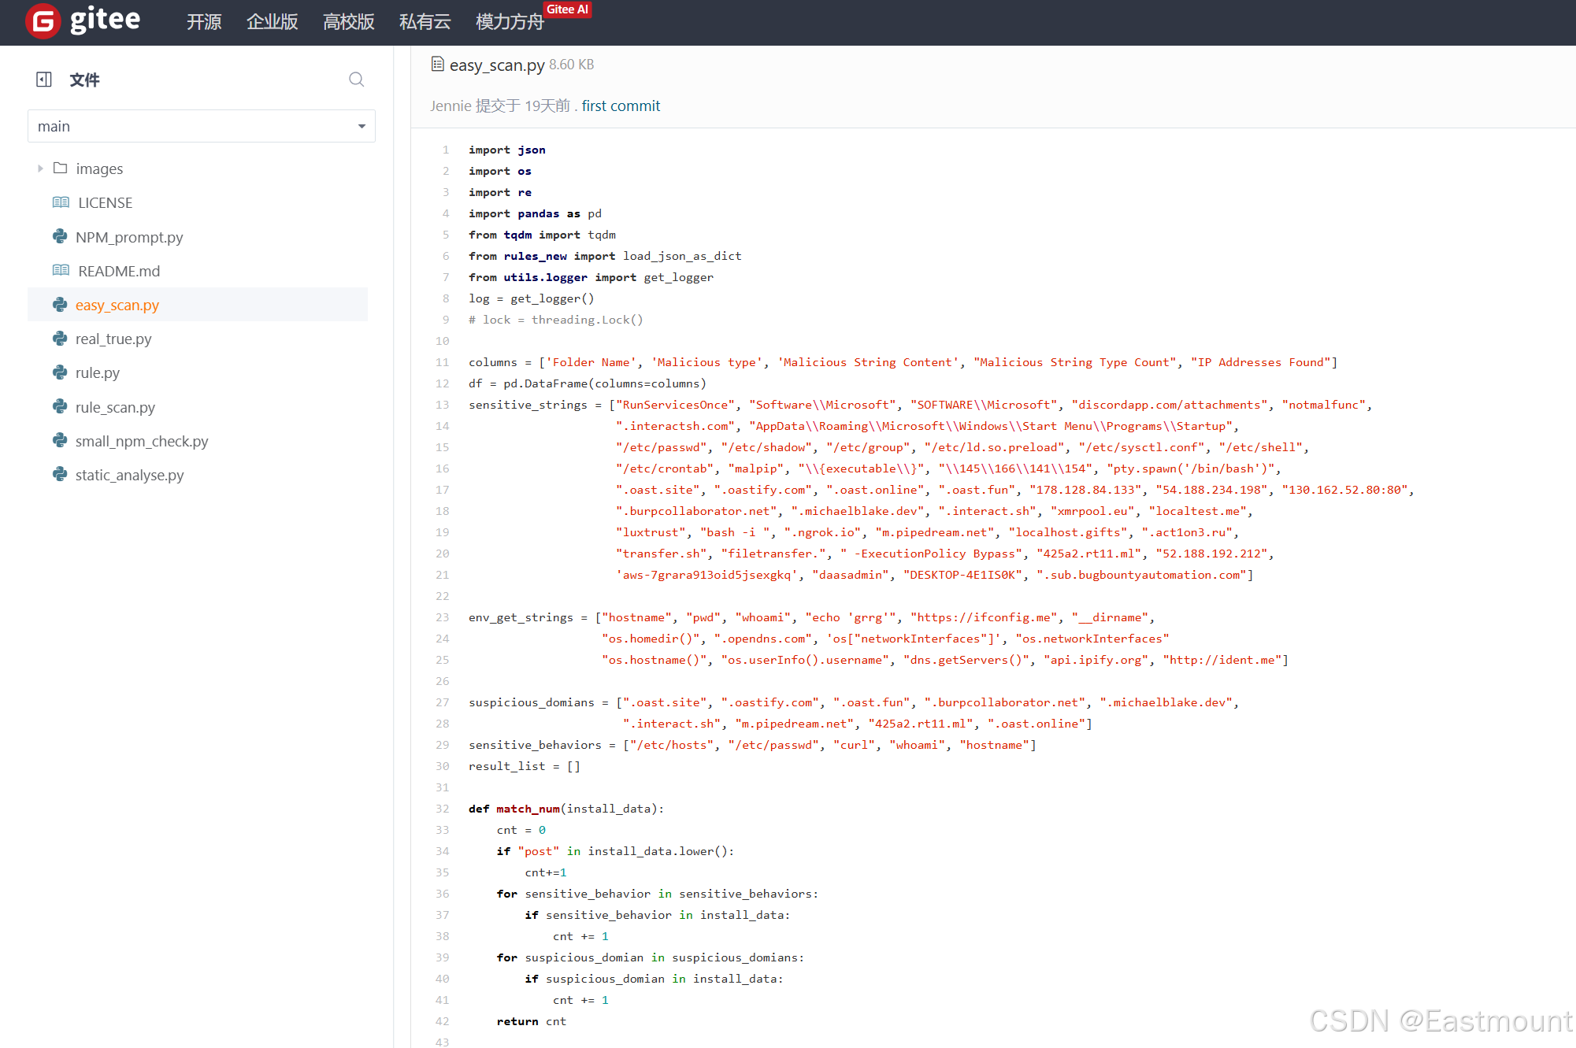Click the Jennie author name
The image size is (1576, 1048).
451,106
